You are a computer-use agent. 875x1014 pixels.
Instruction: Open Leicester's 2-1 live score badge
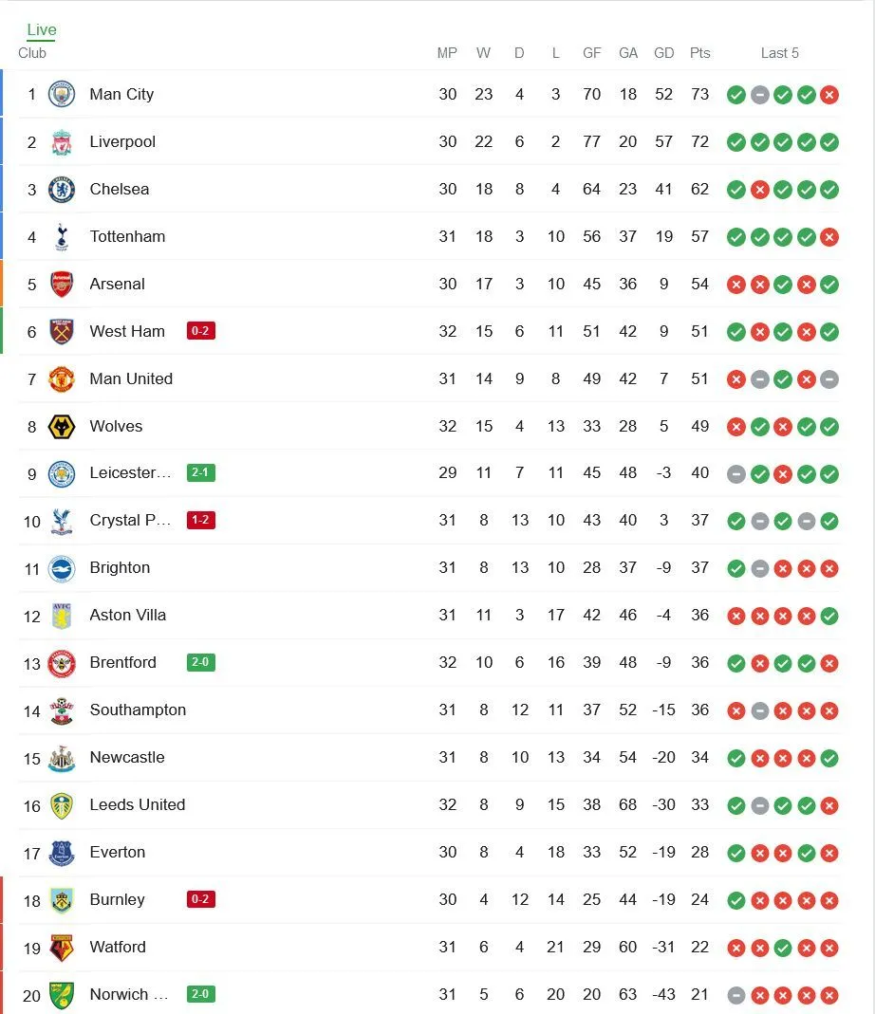(201, 472)
